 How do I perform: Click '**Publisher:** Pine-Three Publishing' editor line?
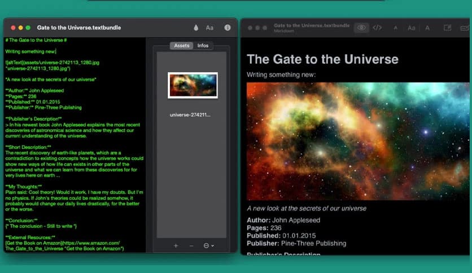43,108
